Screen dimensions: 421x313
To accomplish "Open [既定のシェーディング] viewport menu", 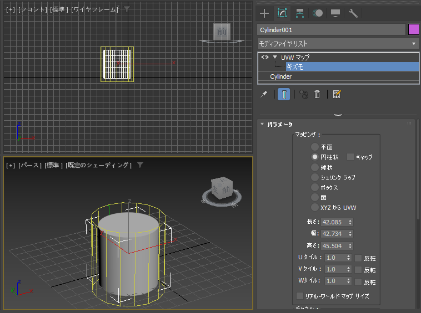I will click(98, 165).
